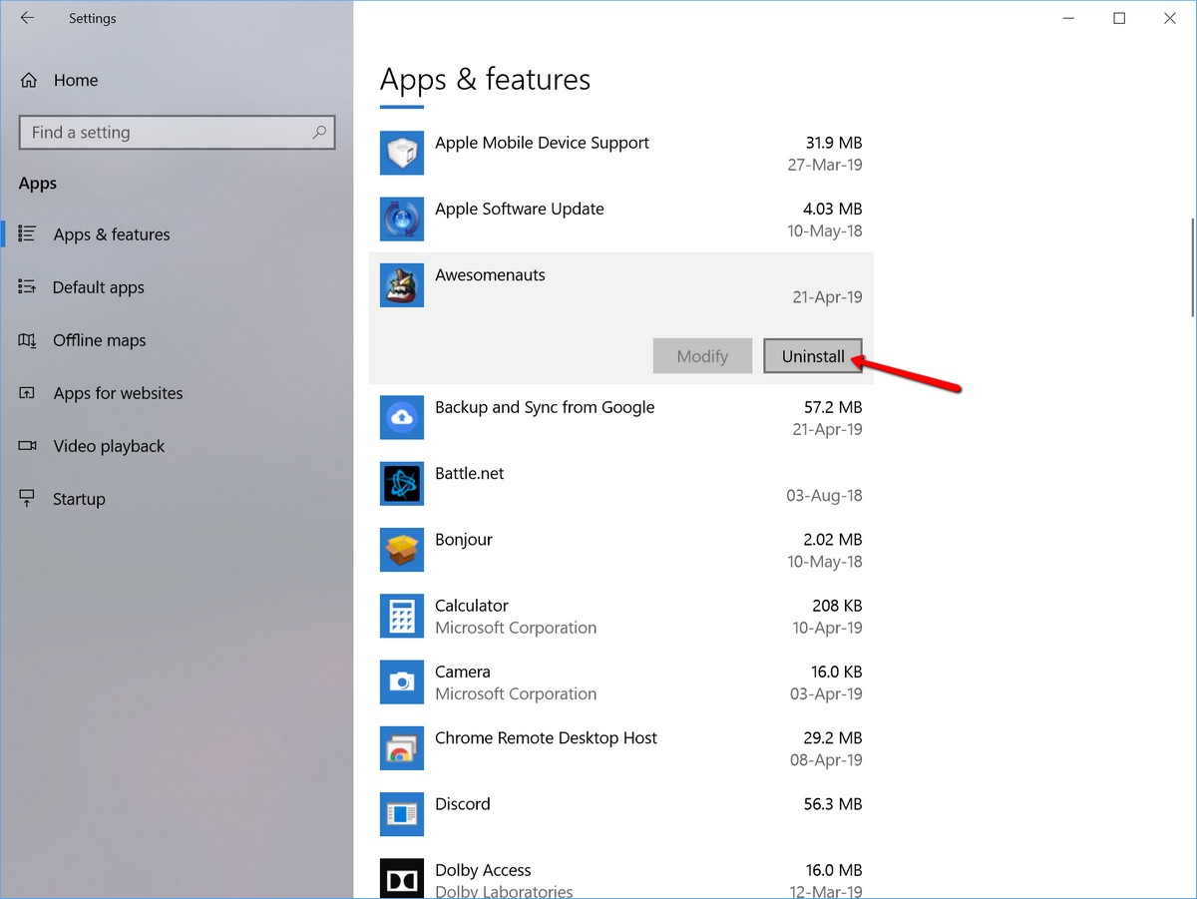Click the vertical scrollbar thumb

1193,267
